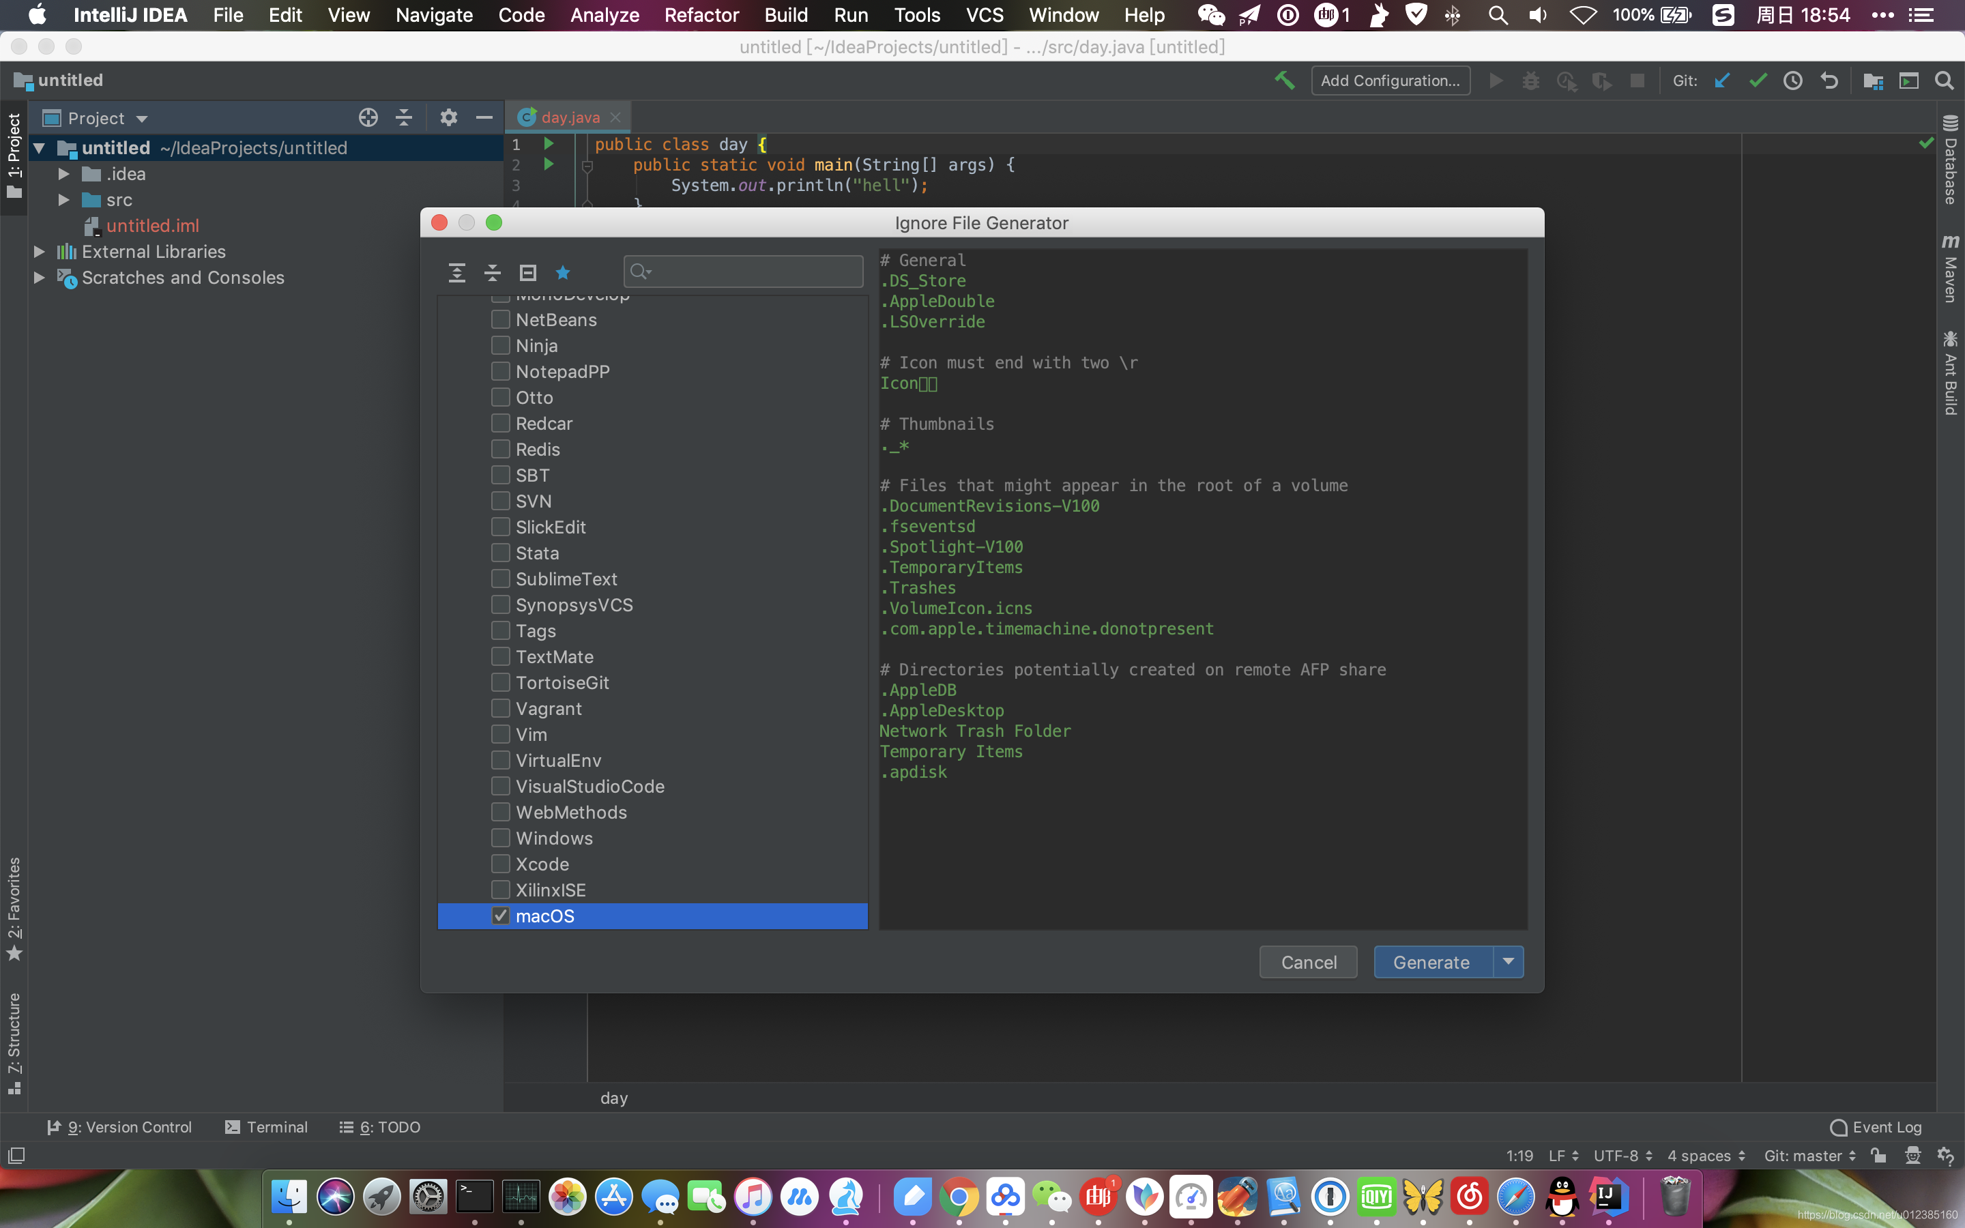
Task: Click the Generate button
Action: 1432,962
